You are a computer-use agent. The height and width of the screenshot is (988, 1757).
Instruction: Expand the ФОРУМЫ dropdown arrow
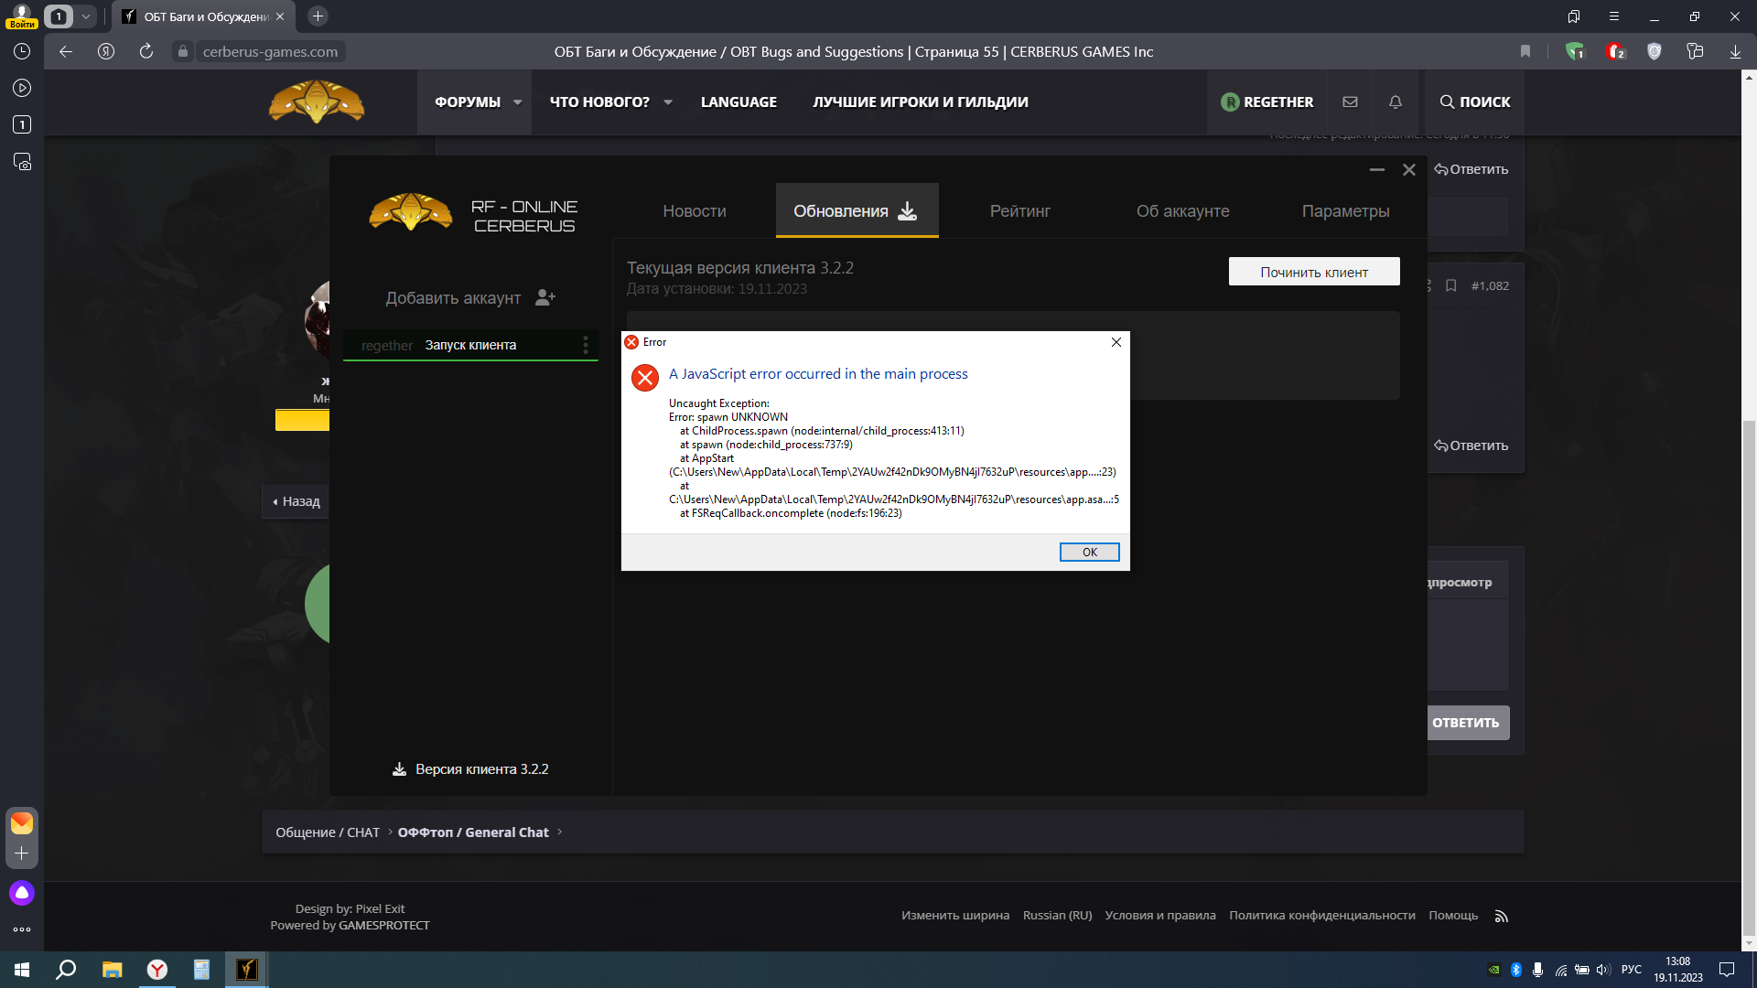click(x=518, y=102)
